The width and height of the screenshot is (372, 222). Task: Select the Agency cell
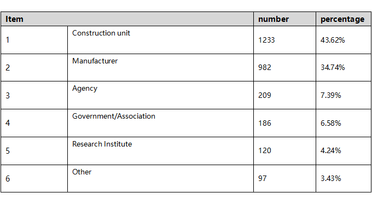click(x=161, y=95)
